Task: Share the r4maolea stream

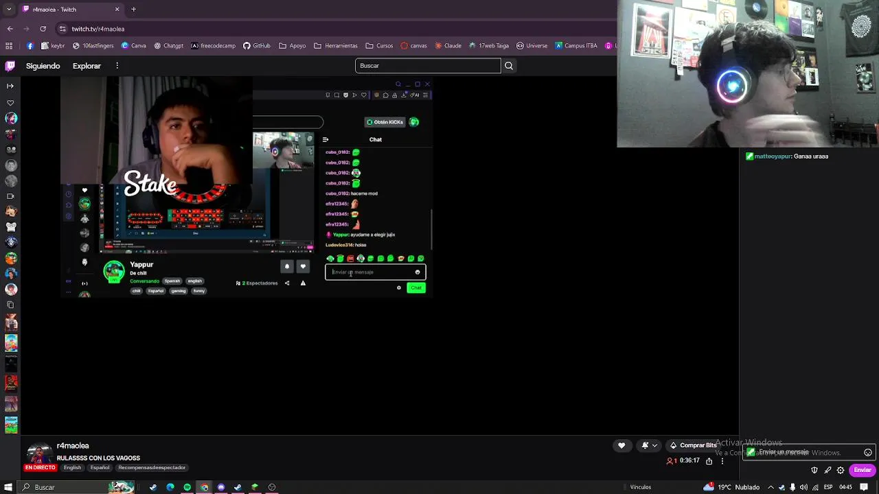Action: pyautogui.click(x=709, y=461)
